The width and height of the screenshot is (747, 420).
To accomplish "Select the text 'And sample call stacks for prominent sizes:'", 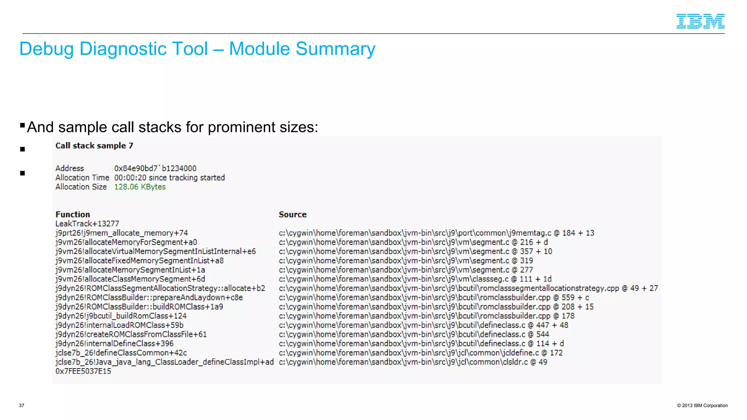I will [173, 127].
